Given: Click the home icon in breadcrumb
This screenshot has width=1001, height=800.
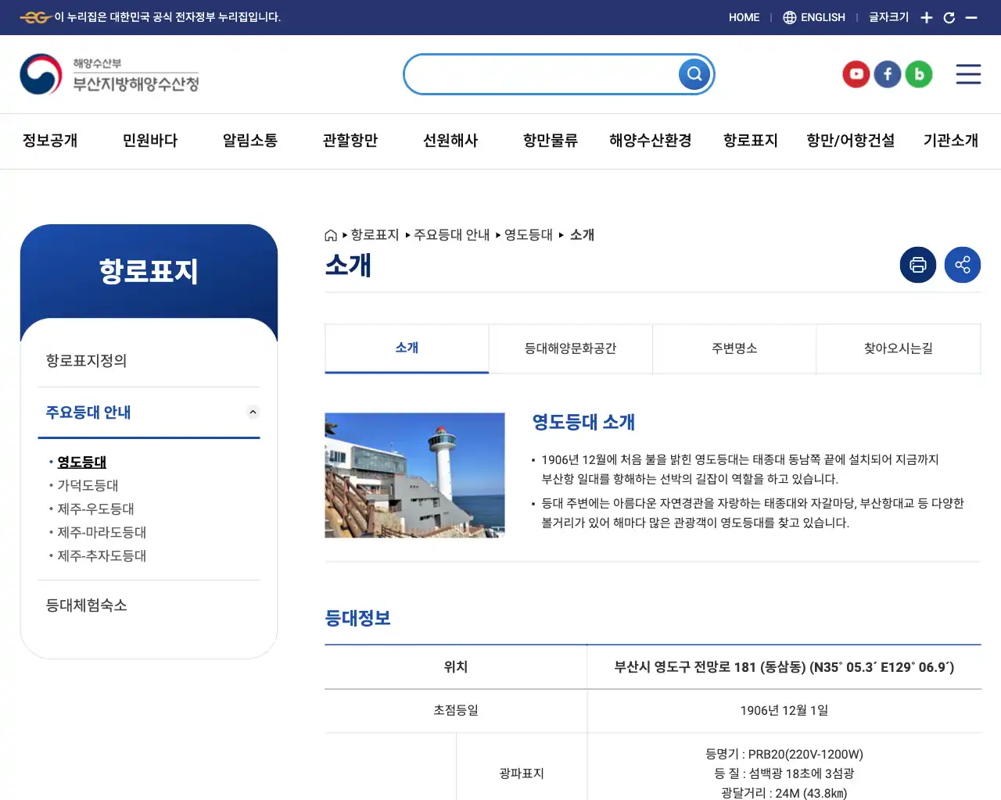Looking at the screenshot, I should (x=331, y=235).
